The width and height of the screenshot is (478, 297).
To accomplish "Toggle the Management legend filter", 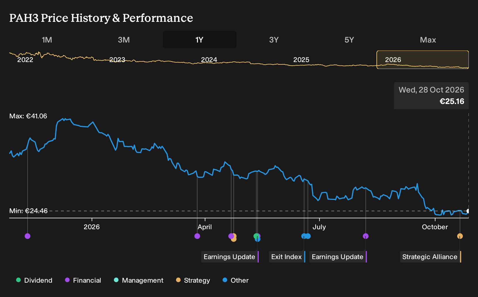I will pos(139,280).
